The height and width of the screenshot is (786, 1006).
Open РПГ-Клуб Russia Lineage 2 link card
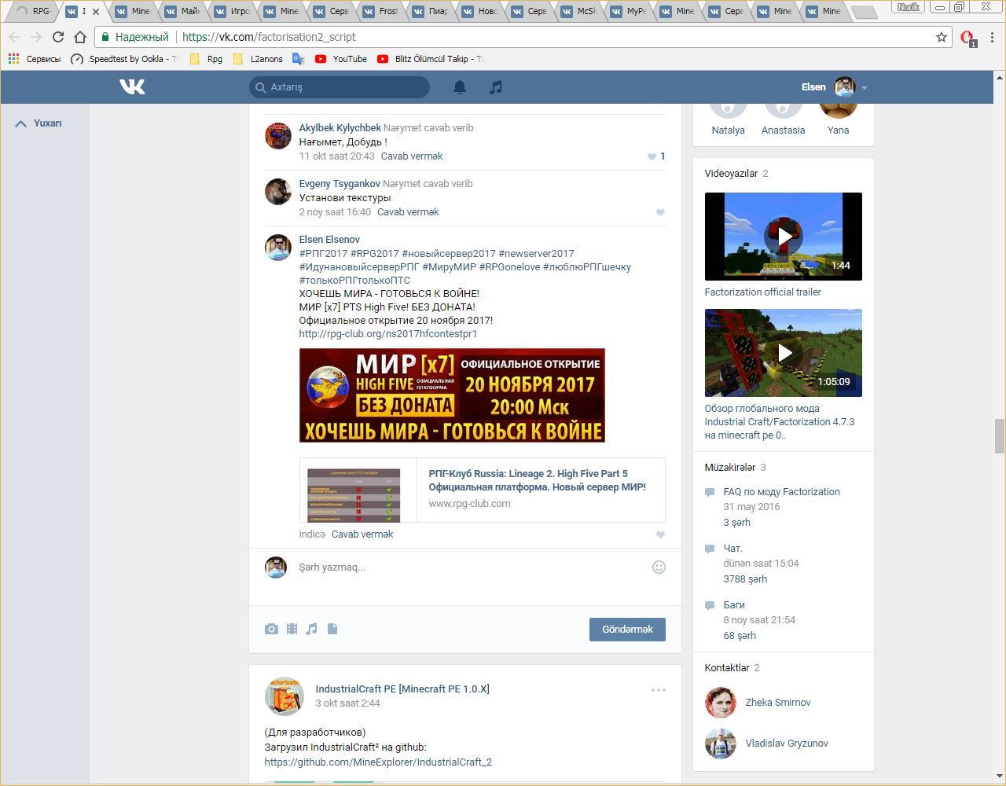(x=482, y=490)
